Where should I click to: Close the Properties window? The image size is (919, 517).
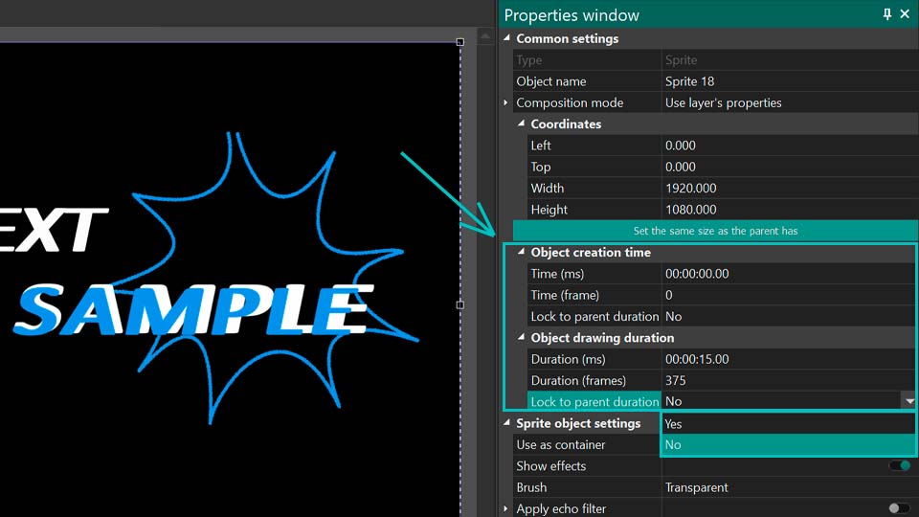tap(905, 14)
